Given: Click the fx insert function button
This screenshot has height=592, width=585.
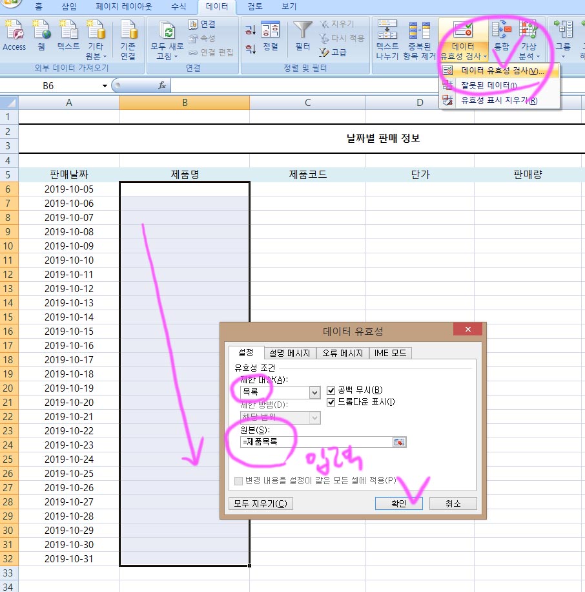Looking at the screenshot, I should (162, 86).
